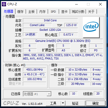The width and height of the screenshot is (108, 108).
Task: Go to the 显卡 tab
Action: tap(64, 12)
